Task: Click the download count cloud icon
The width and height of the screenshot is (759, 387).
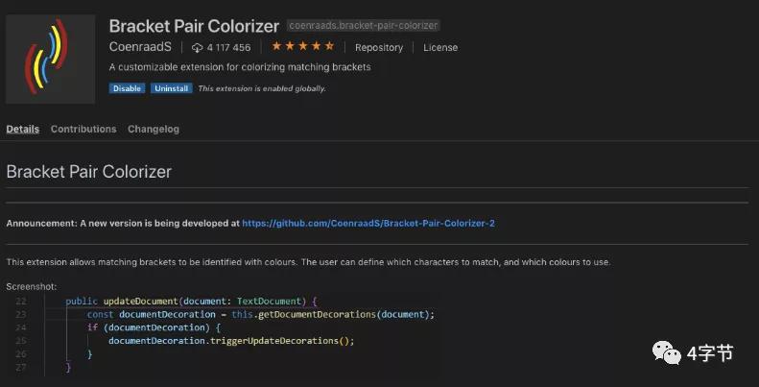Action: point(197,47)
